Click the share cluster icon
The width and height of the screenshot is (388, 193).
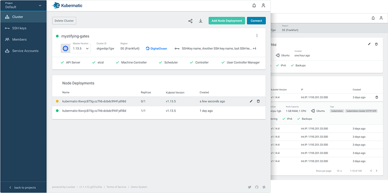point(190,21)
